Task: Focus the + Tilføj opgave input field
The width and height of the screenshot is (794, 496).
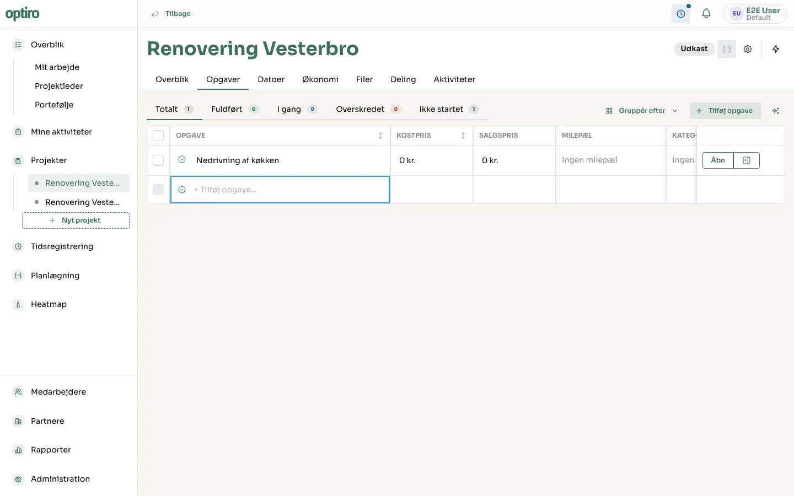Action: point(280,190)
